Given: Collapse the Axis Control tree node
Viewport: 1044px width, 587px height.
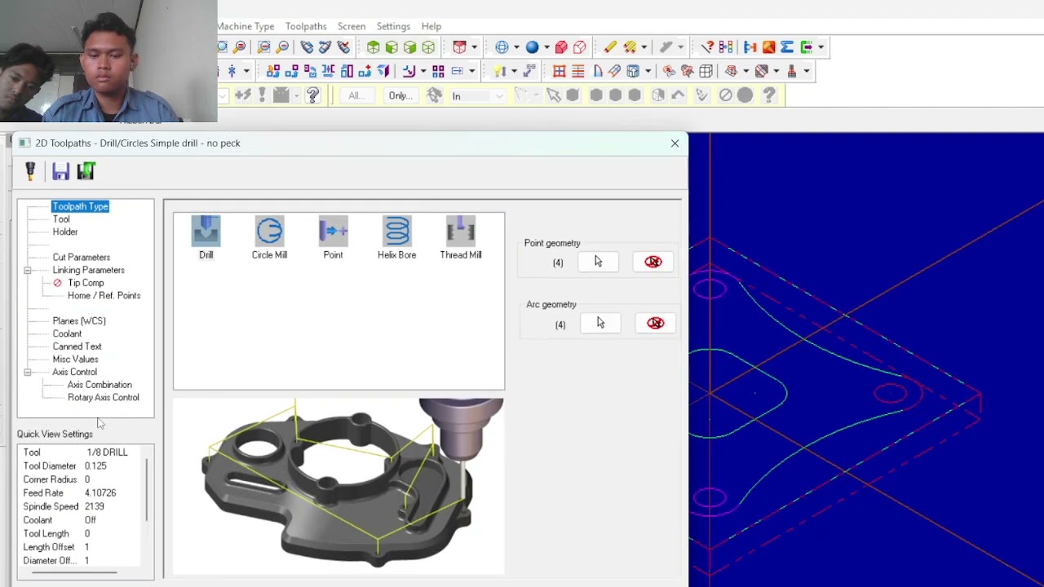Looking at the screenshot, I should click(28, 372).
